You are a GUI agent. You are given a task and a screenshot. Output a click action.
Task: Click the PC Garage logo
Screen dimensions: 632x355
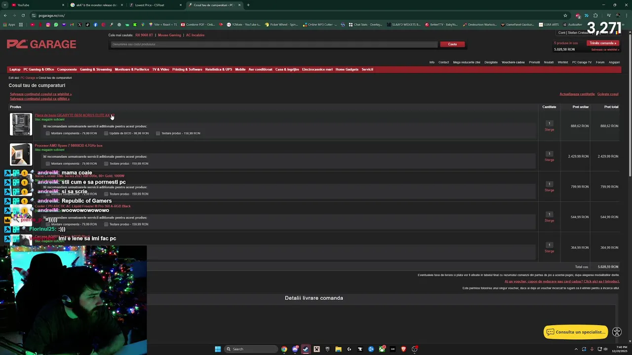click(x=41, y=44)
